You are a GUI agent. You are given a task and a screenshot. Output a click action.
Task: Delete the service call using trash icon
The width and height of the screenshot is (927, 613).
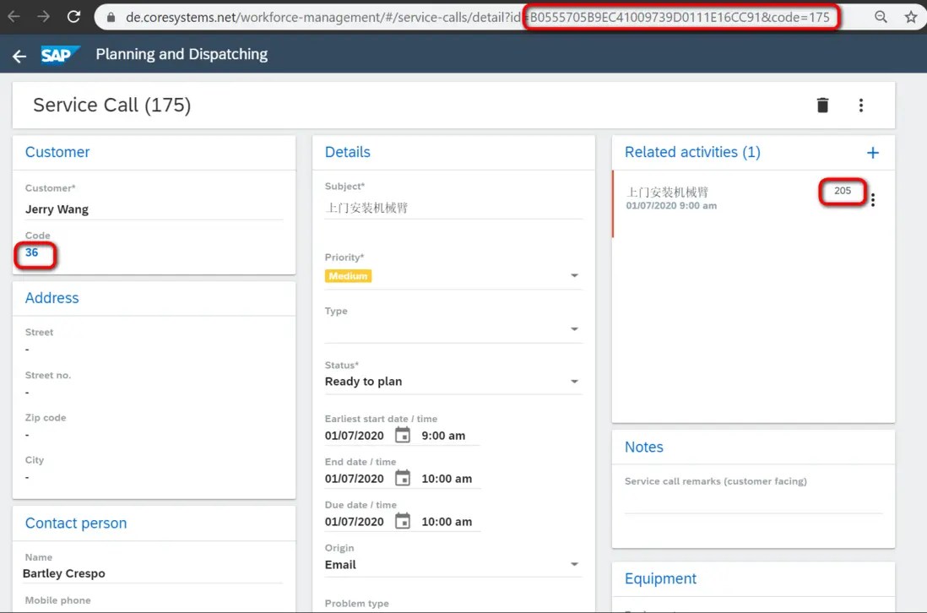pos(821,105)
